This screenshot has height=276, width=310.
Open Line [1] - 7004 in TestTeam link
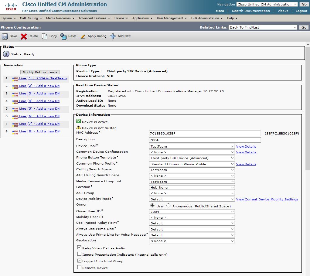pyautogui.click(x=43, y=78)
